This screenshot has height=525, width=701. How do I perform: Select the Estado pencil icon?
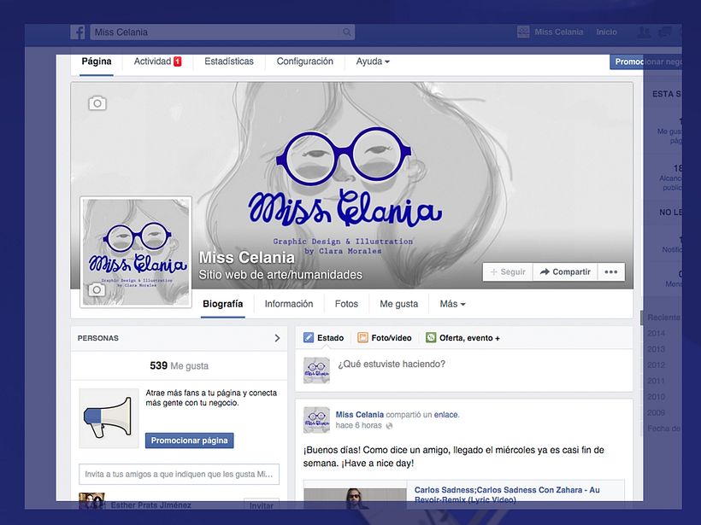tap(309, 337)
